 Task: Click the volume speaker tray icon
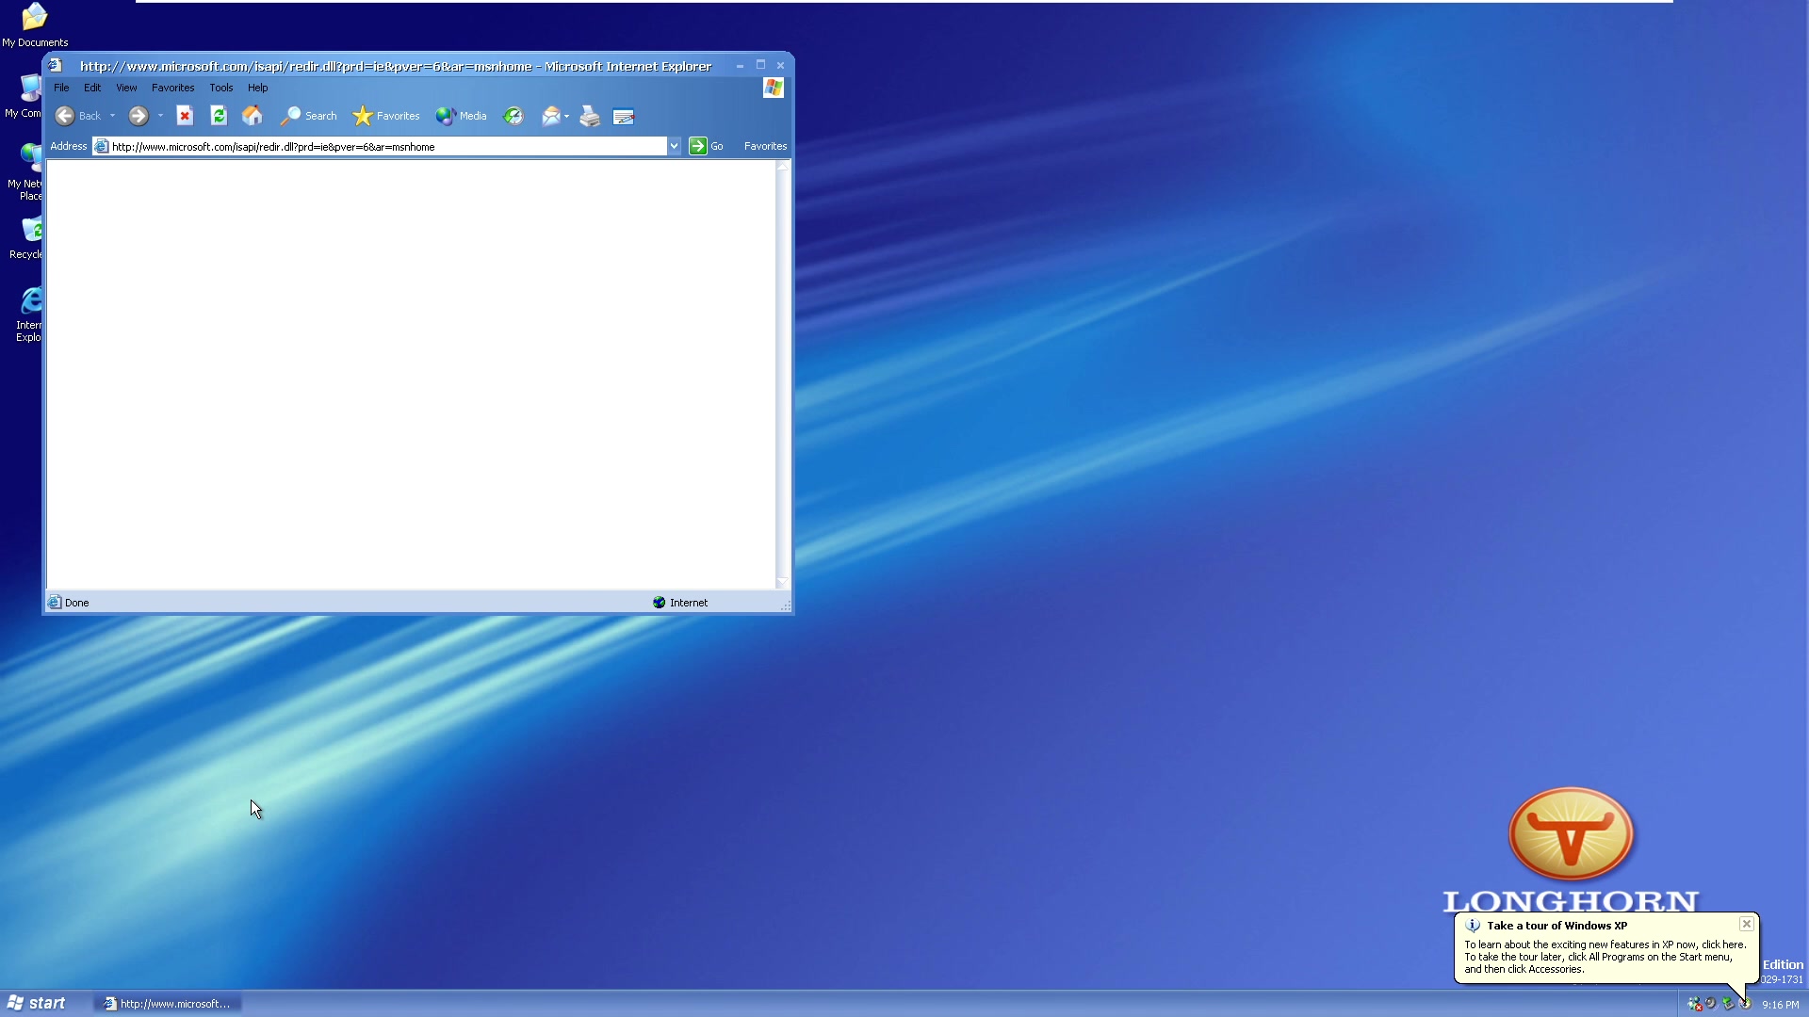[x=1711, y=1004]
